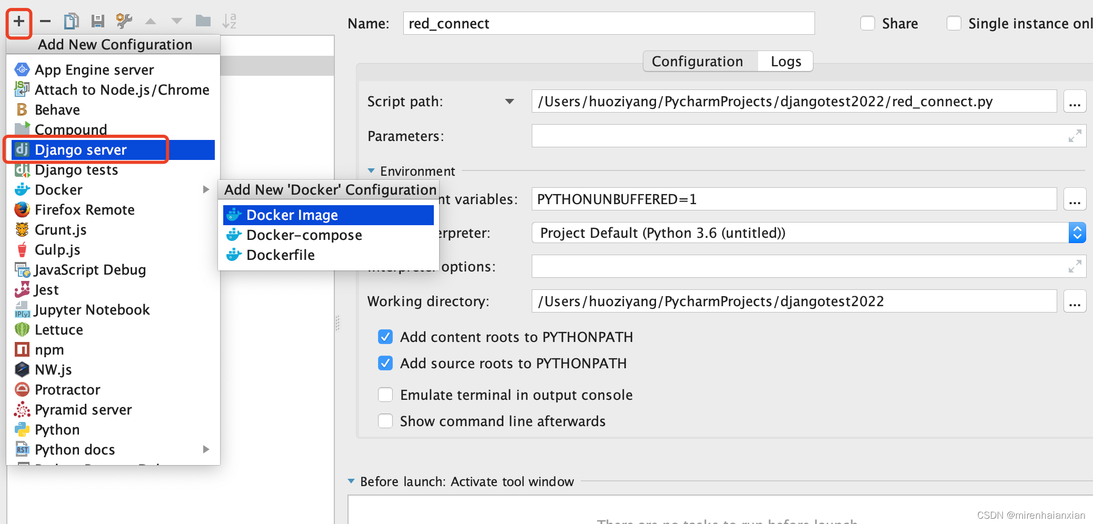Image resolution: width=1093 pixels, height=524 pixels.
Task: Click the Script path text field
Action: tap(794, 101)
